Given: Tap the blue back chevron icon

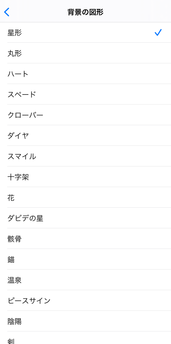Looking at the screenshot, I should [7, 12].
